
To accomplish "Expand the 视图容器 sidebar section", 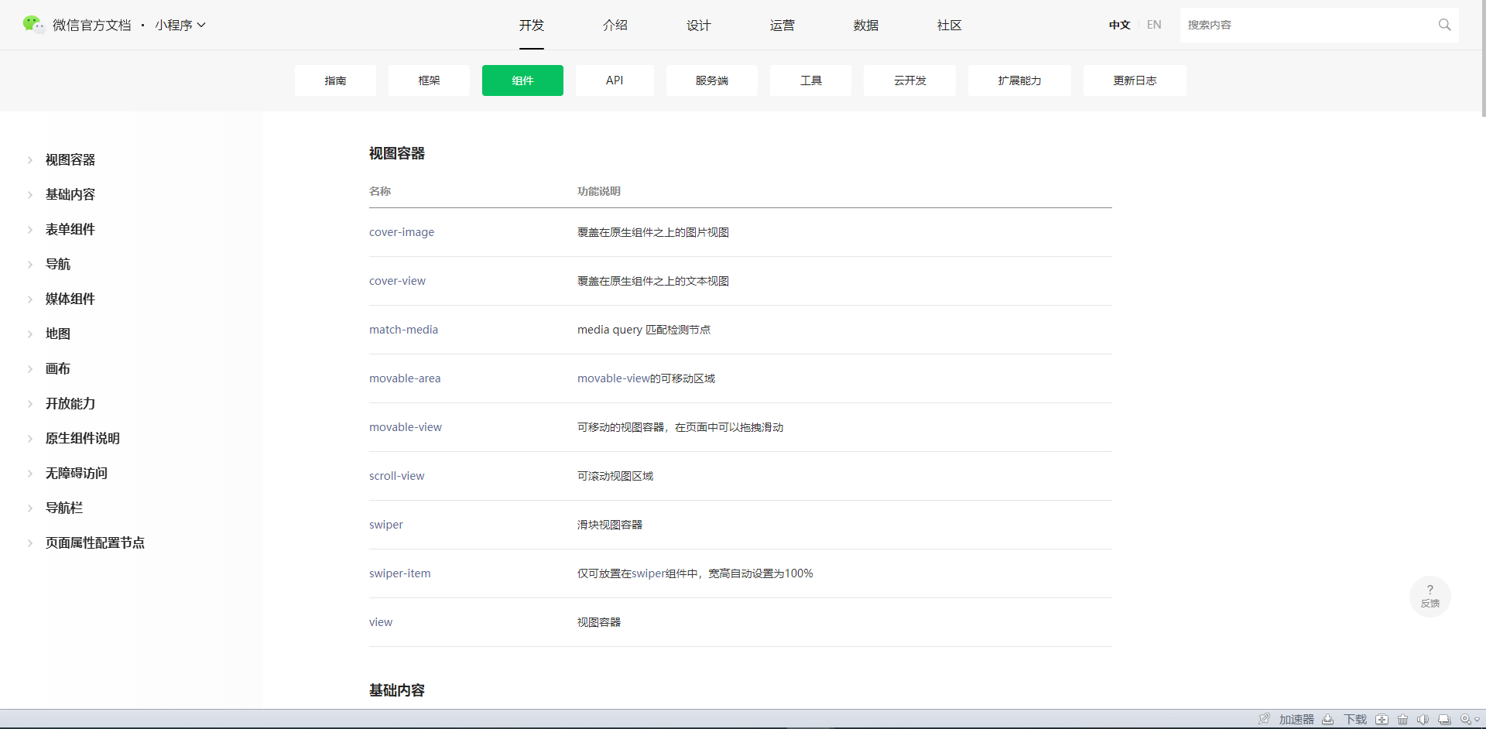I will click(70, 159).
